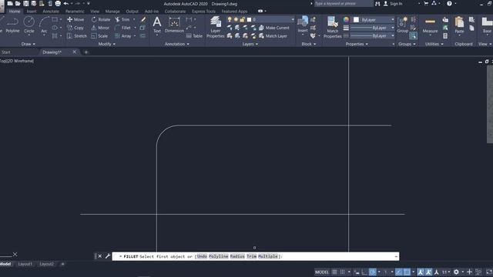The image size is (493, 277).
Task: Open the Parametric ribbon tab
Action: point(75,12)
